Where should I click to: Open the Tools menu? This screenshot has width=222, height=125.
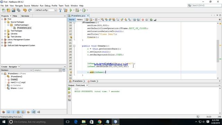[x=67, y=6]
